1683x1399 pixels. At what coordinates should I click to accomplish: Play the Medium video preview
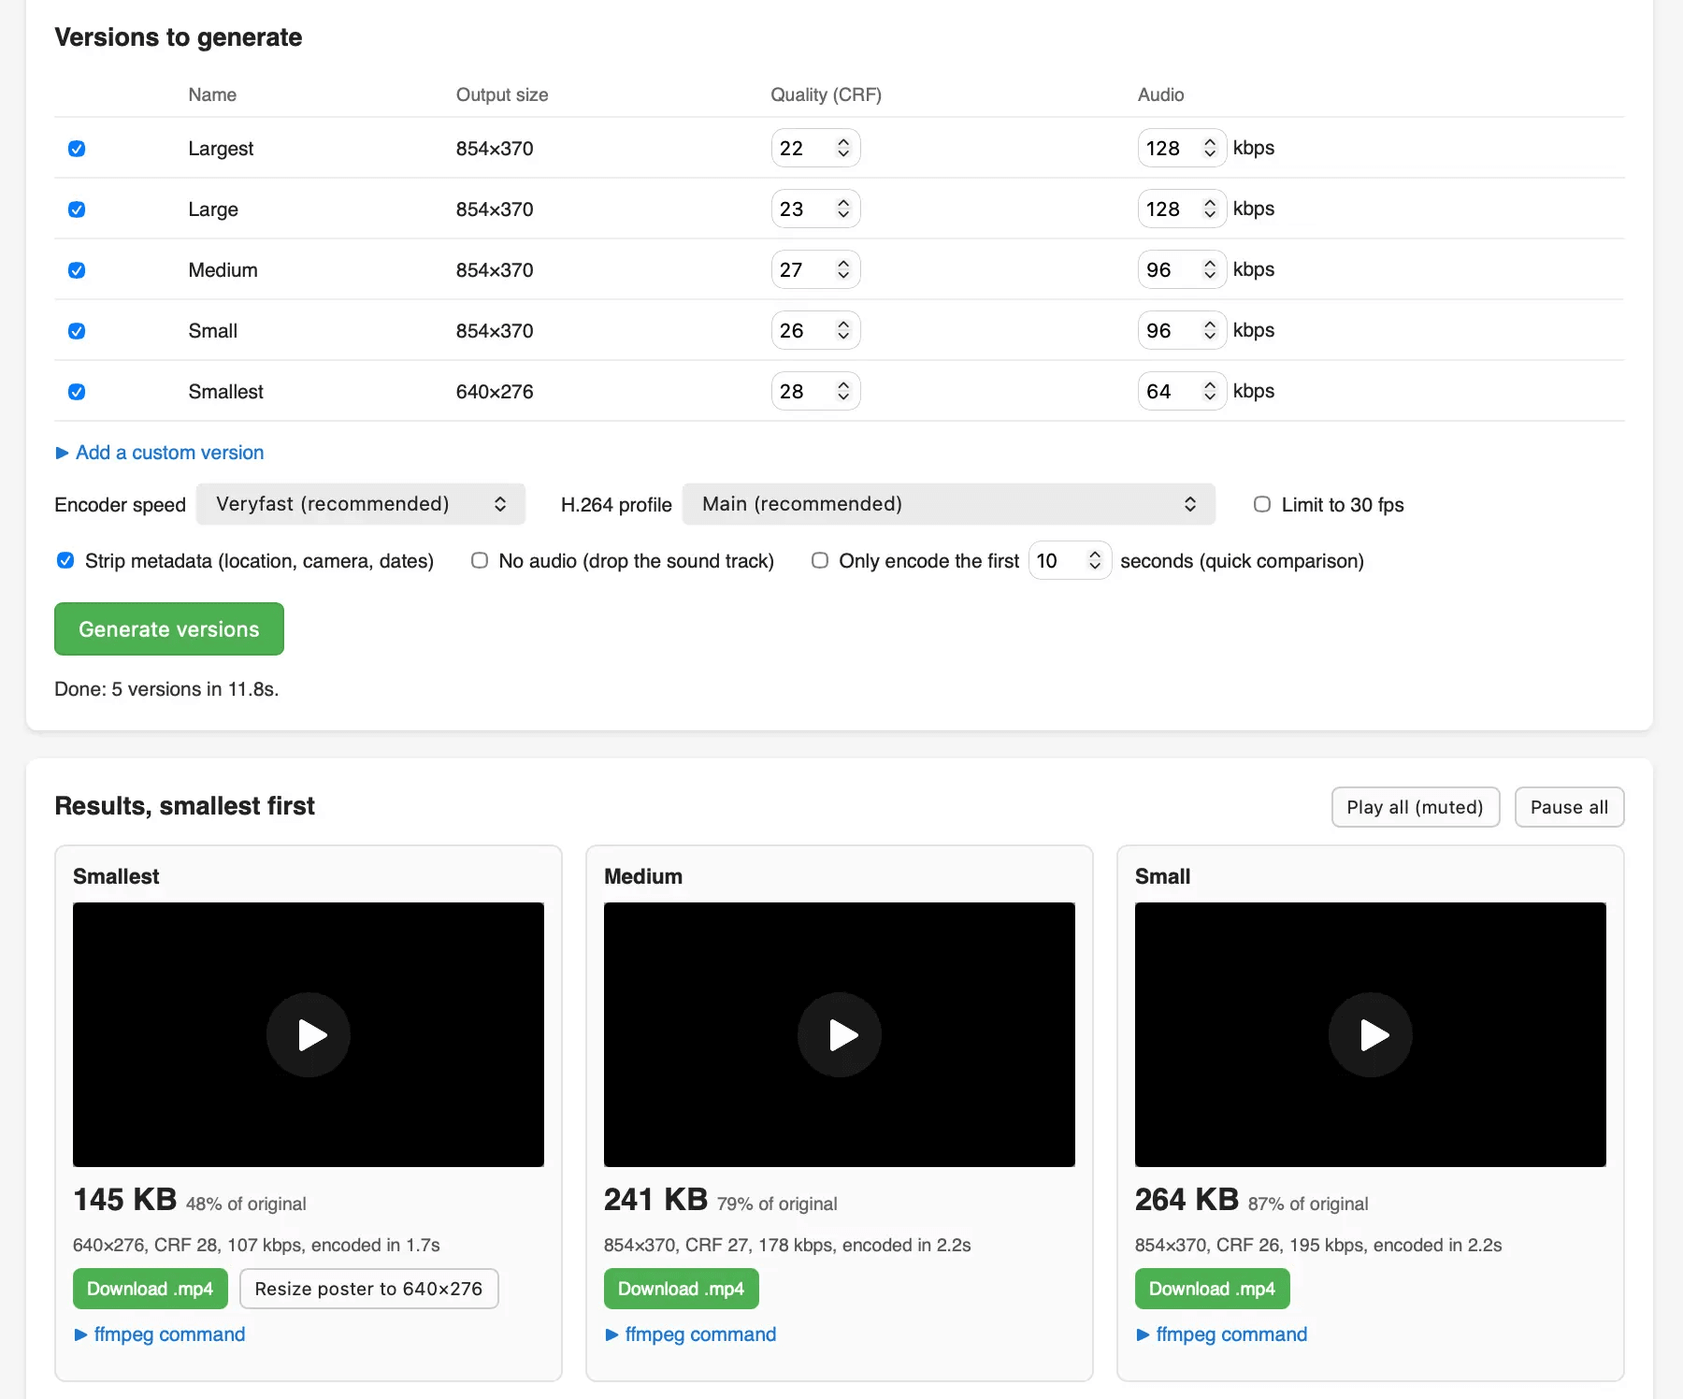(840, 1034)
